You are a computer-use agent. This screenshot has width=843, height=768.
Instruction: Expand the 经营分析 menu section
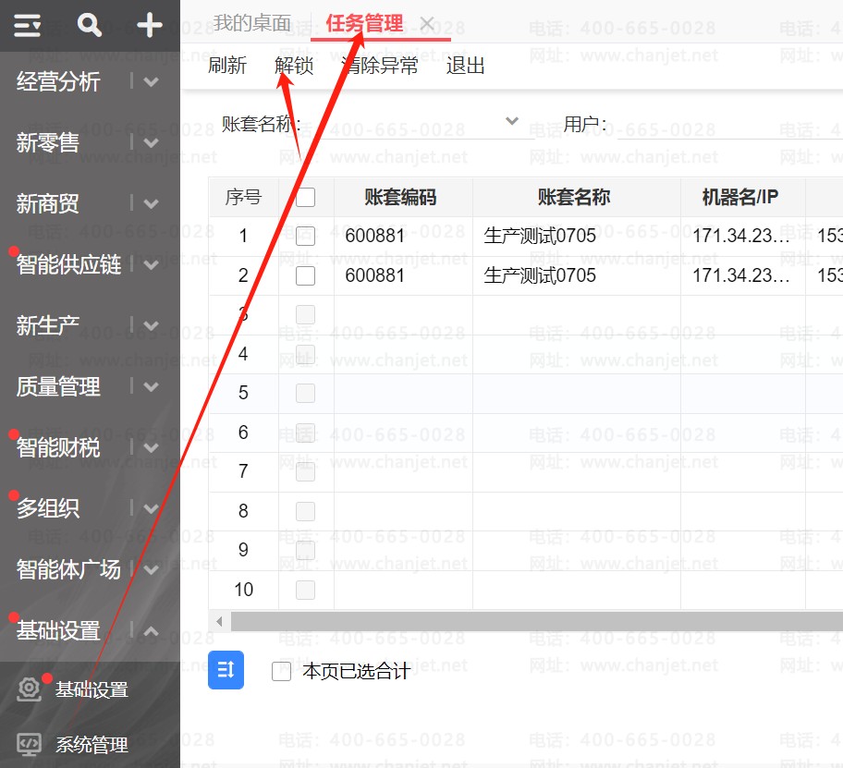(x=152, y=82)
